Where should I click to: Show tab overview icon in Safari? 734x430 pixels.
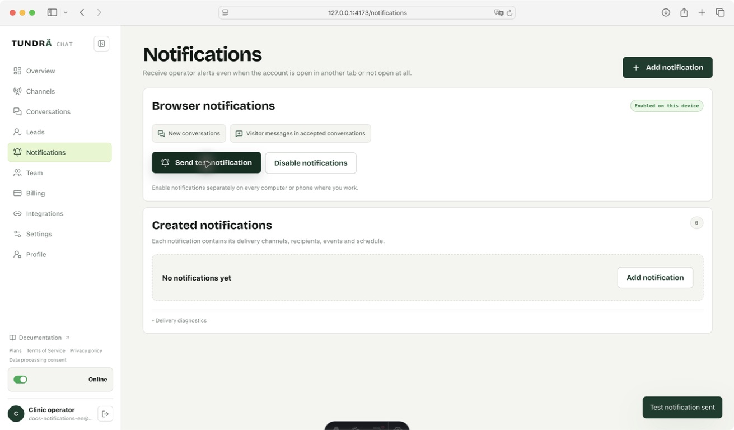720,12
